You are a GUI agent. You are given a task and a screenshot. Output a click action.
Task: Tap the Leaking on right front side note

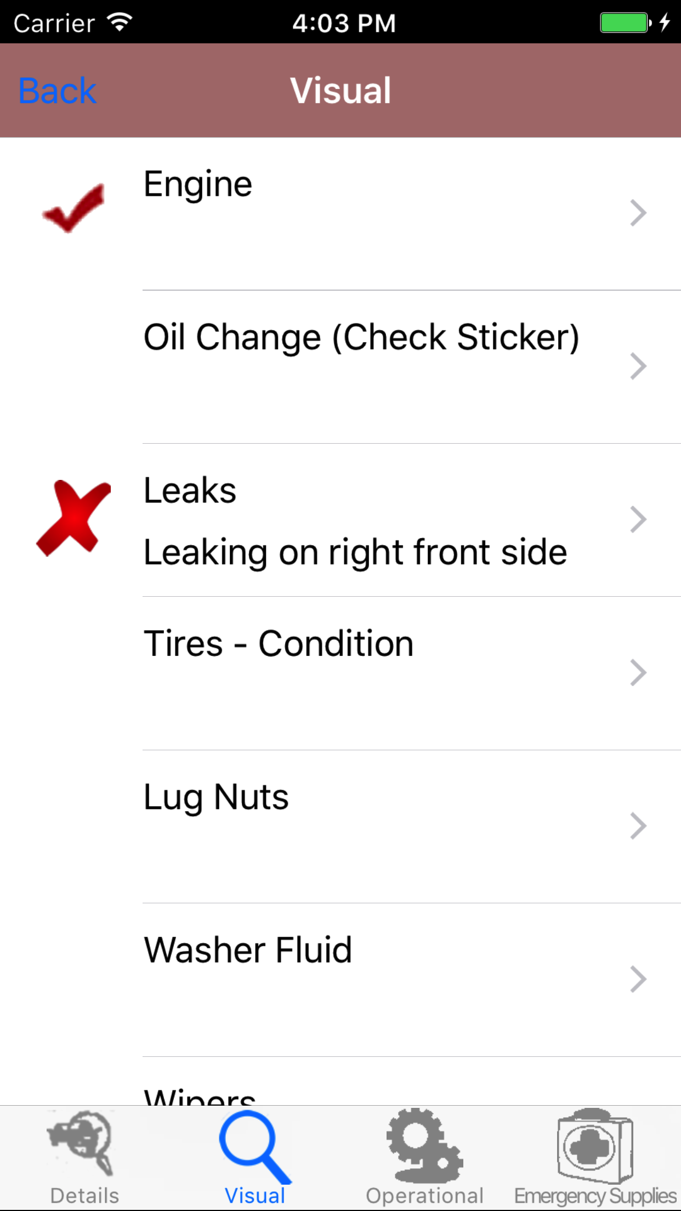[355, 552]
